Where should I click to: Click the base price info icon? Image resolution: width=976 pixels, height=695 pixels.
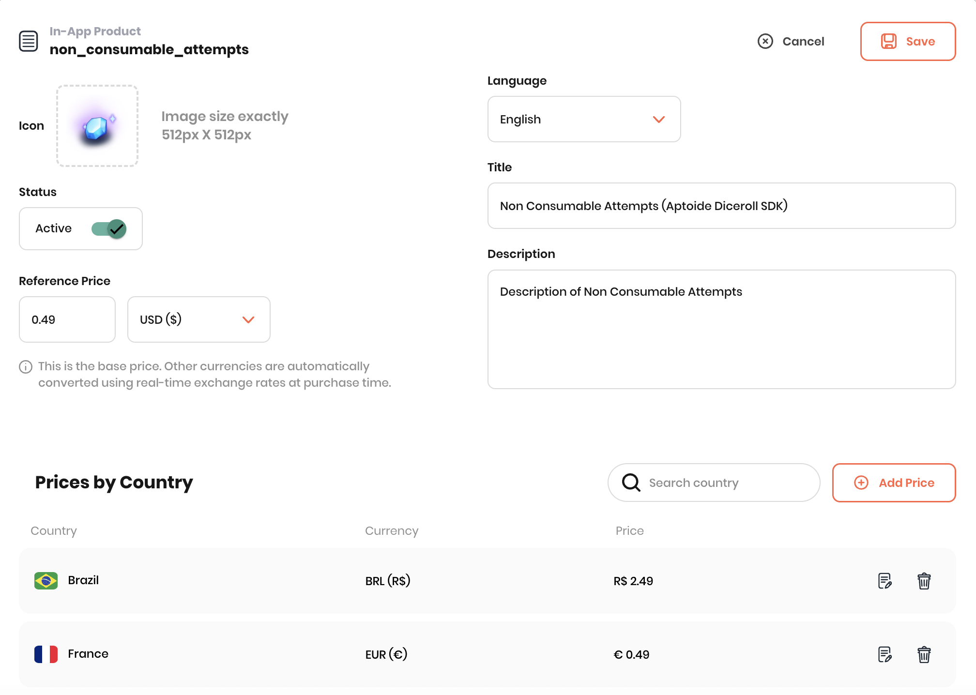[26, 367]
